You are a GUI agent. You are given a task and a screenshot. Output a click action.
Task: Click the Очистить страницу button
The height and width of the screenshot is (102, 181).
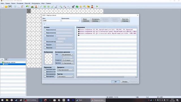[125, 20]
